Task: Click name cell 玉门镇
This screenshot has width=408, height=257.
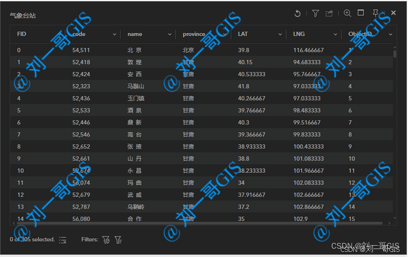Action: pyautogui.click(x=136, y=98)
